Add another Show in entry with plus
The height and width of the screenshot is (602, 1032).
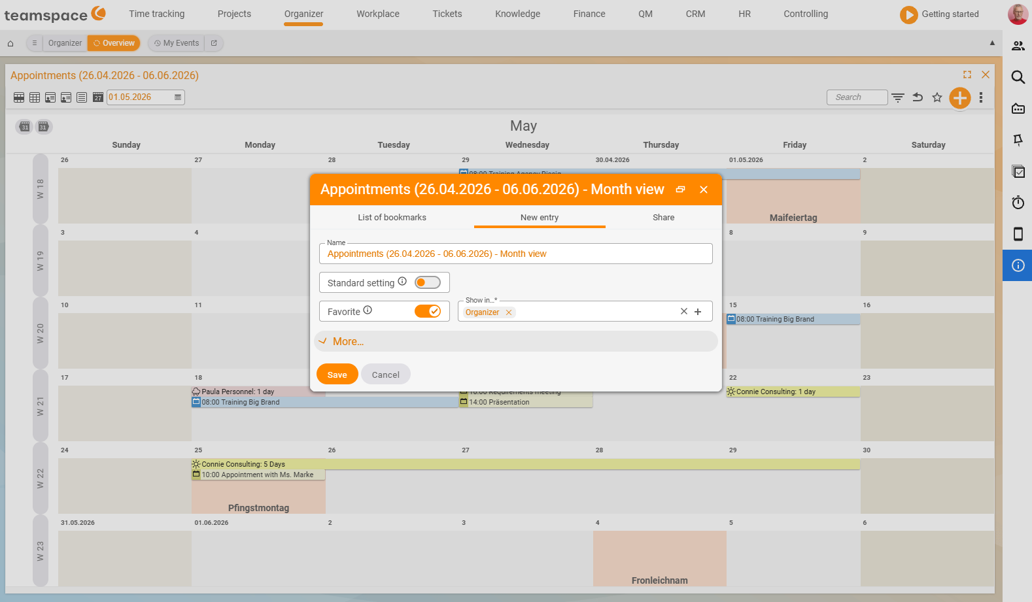698,312
